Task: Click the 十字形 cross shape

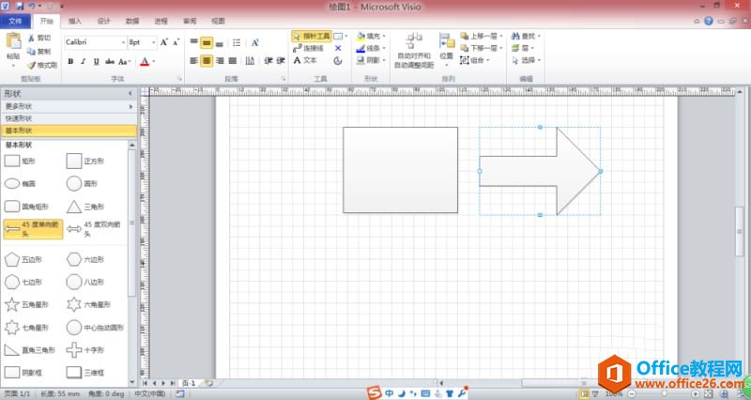Action: (74, 349)
